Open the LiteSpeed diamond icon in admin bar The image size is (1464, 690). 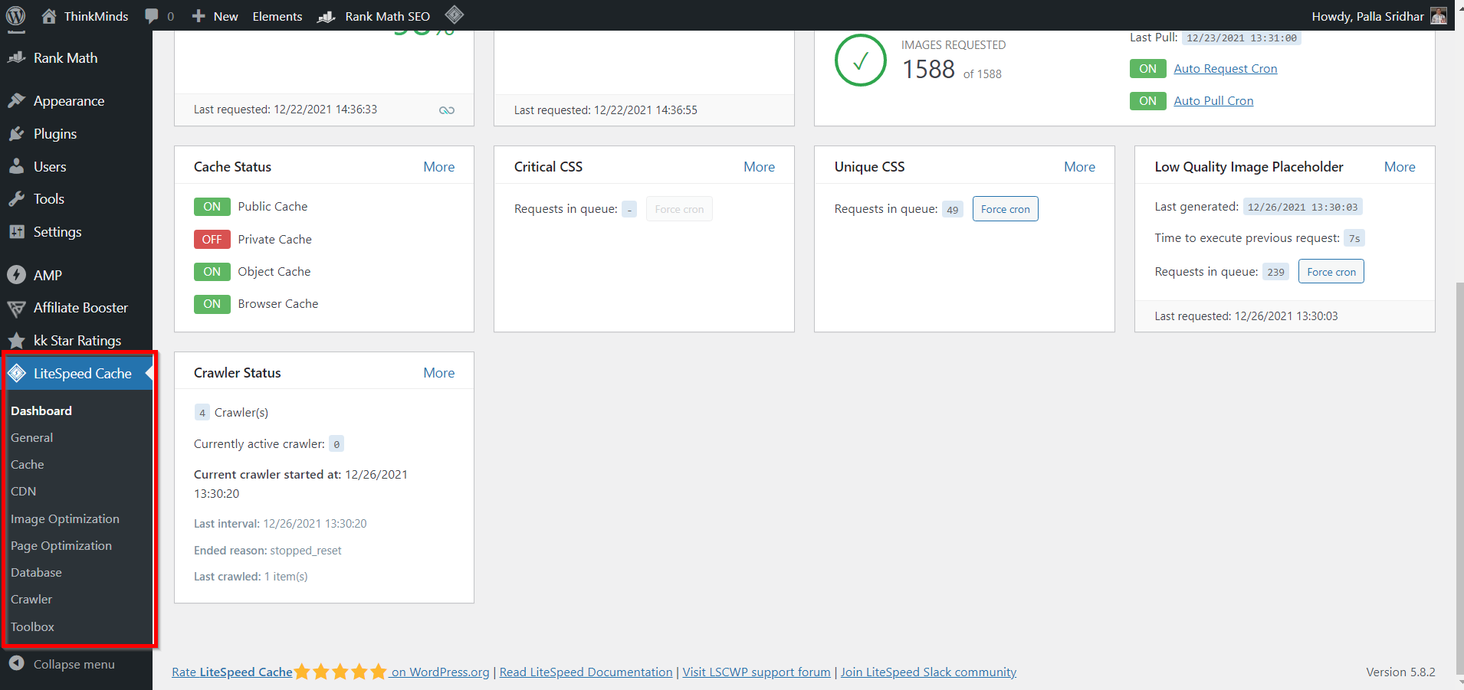tap(455, 15)
